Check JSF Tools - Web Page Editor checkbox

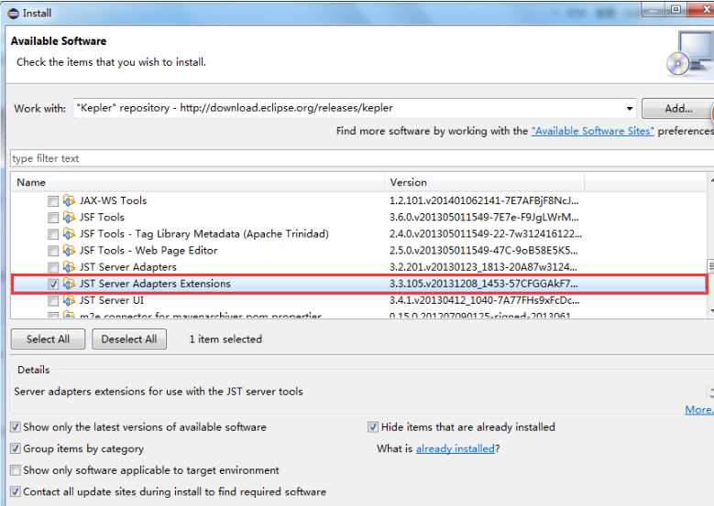(53, 251)
